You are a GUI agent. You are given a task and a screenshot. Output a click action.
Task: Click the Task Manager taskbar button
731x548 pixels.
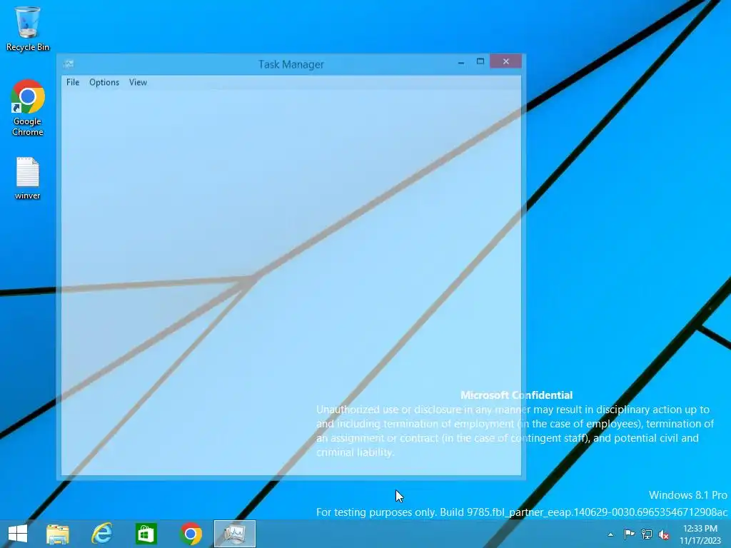point(235,534)
